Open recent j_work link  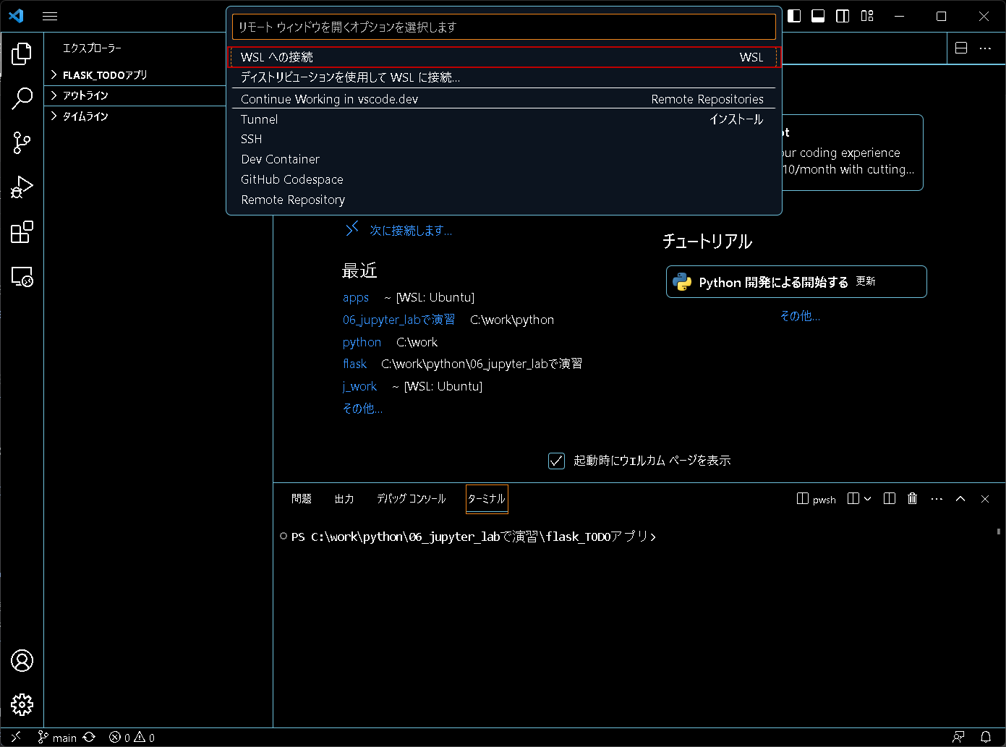tap(359, 386)
